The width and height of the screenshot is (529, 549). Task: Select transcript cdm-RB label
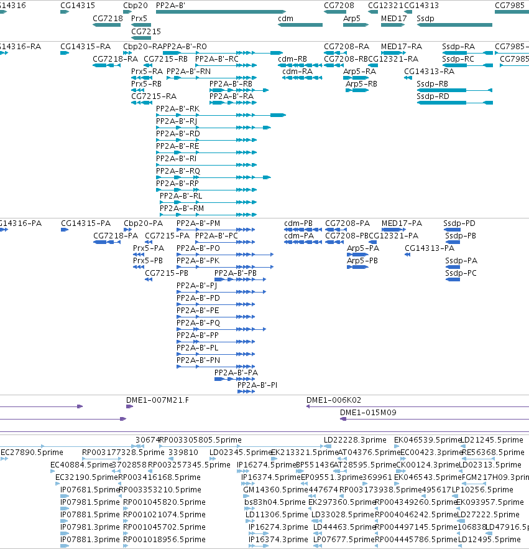tap(292, 59)
